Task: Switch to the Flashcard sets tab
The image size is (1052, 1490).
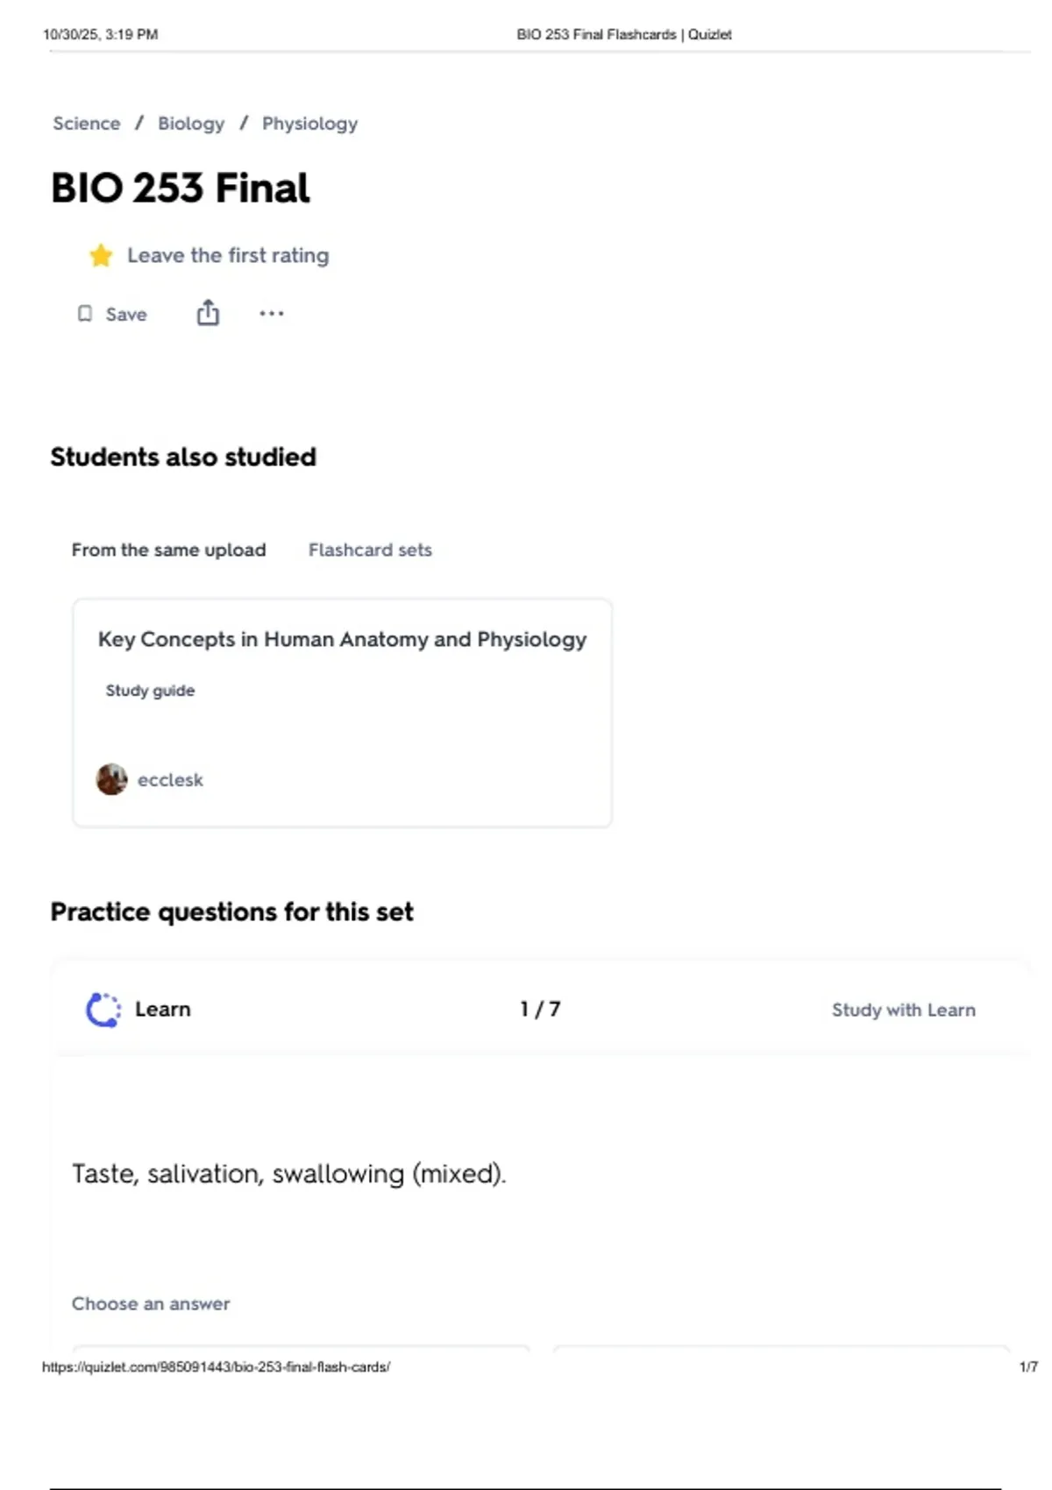Action: [x=370, y=550]
